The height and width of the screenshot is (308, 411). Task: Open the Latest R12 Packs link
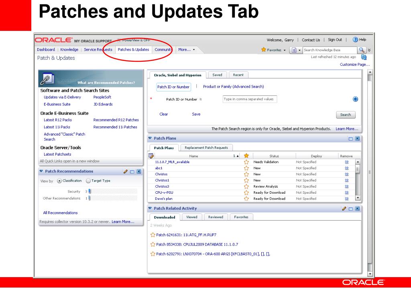pos(58,120)
